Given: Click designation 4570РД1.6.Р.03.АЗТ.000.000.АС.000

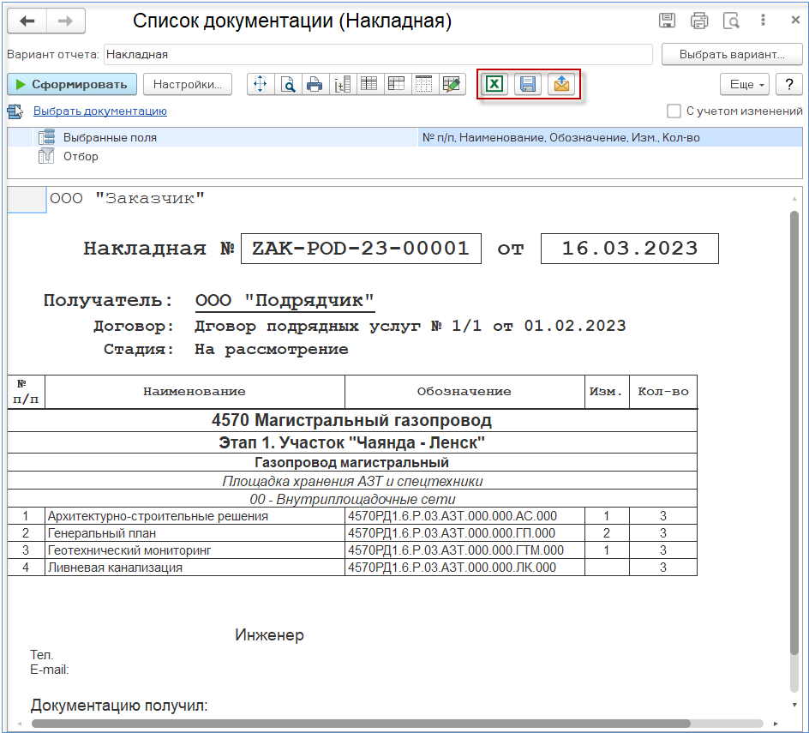Looking at the screenshot, I should pos(464,516).
